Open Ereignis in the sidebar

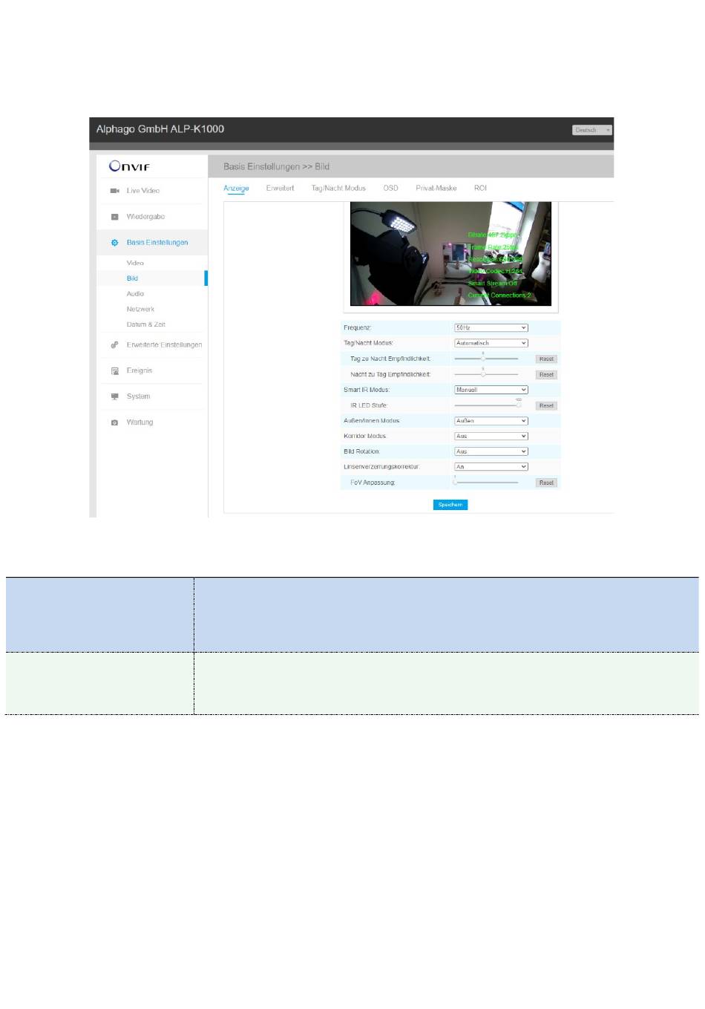pos(139,370)
